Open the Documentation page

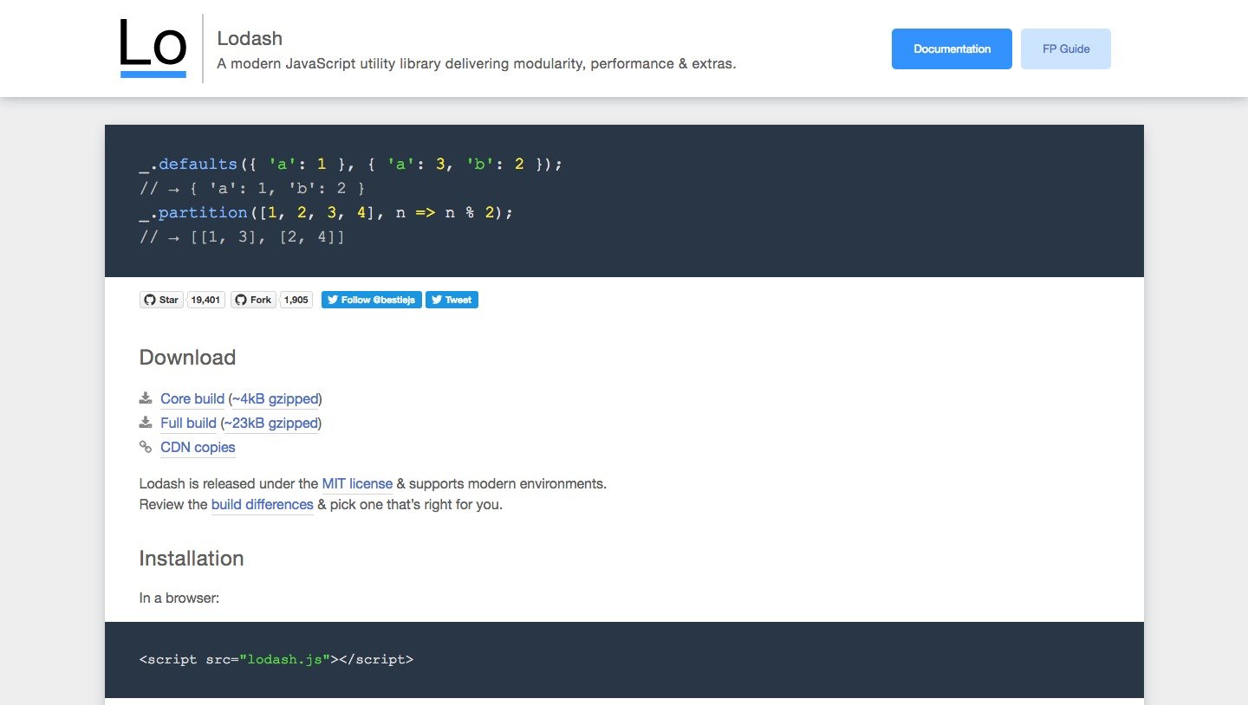[x=952, y=49]
